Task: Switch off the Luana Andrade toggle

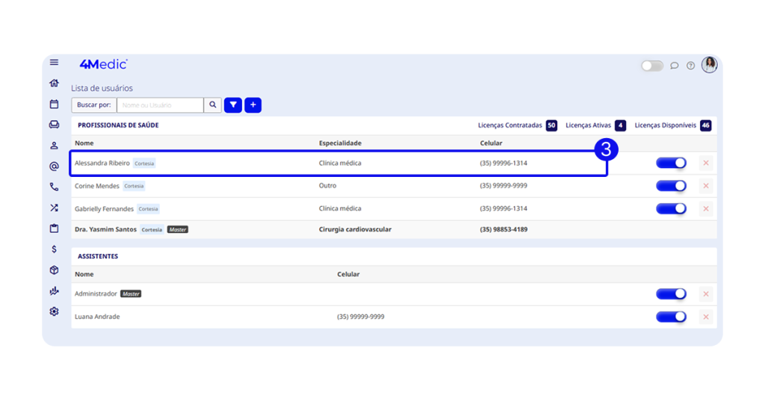Action: [671, 317]
